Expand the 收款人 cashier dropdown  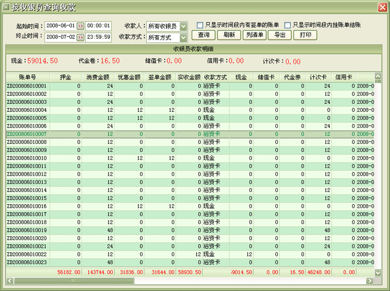point(183,26)
